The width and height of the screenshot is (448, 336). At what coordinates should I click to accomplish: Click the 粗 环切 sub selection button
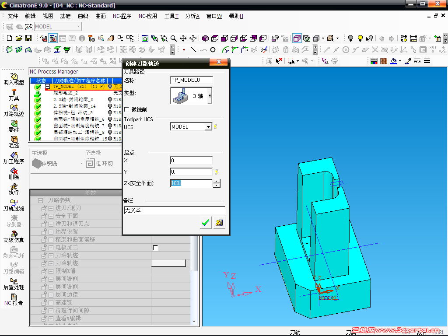[99, 164]
